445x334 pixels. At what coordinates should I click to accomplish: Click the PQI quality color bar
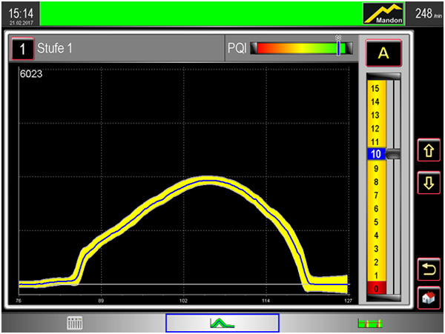tap(302, 49)
